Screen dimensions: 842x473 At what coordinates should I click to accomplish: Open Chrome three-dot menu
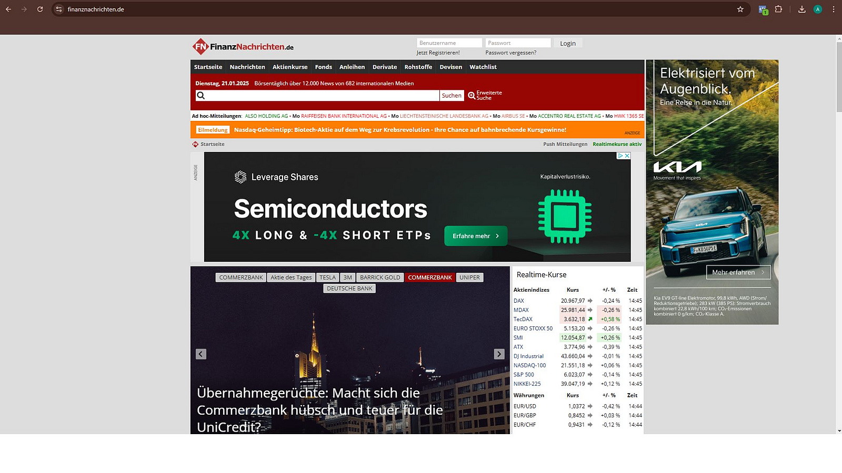[x=834, y=9]
